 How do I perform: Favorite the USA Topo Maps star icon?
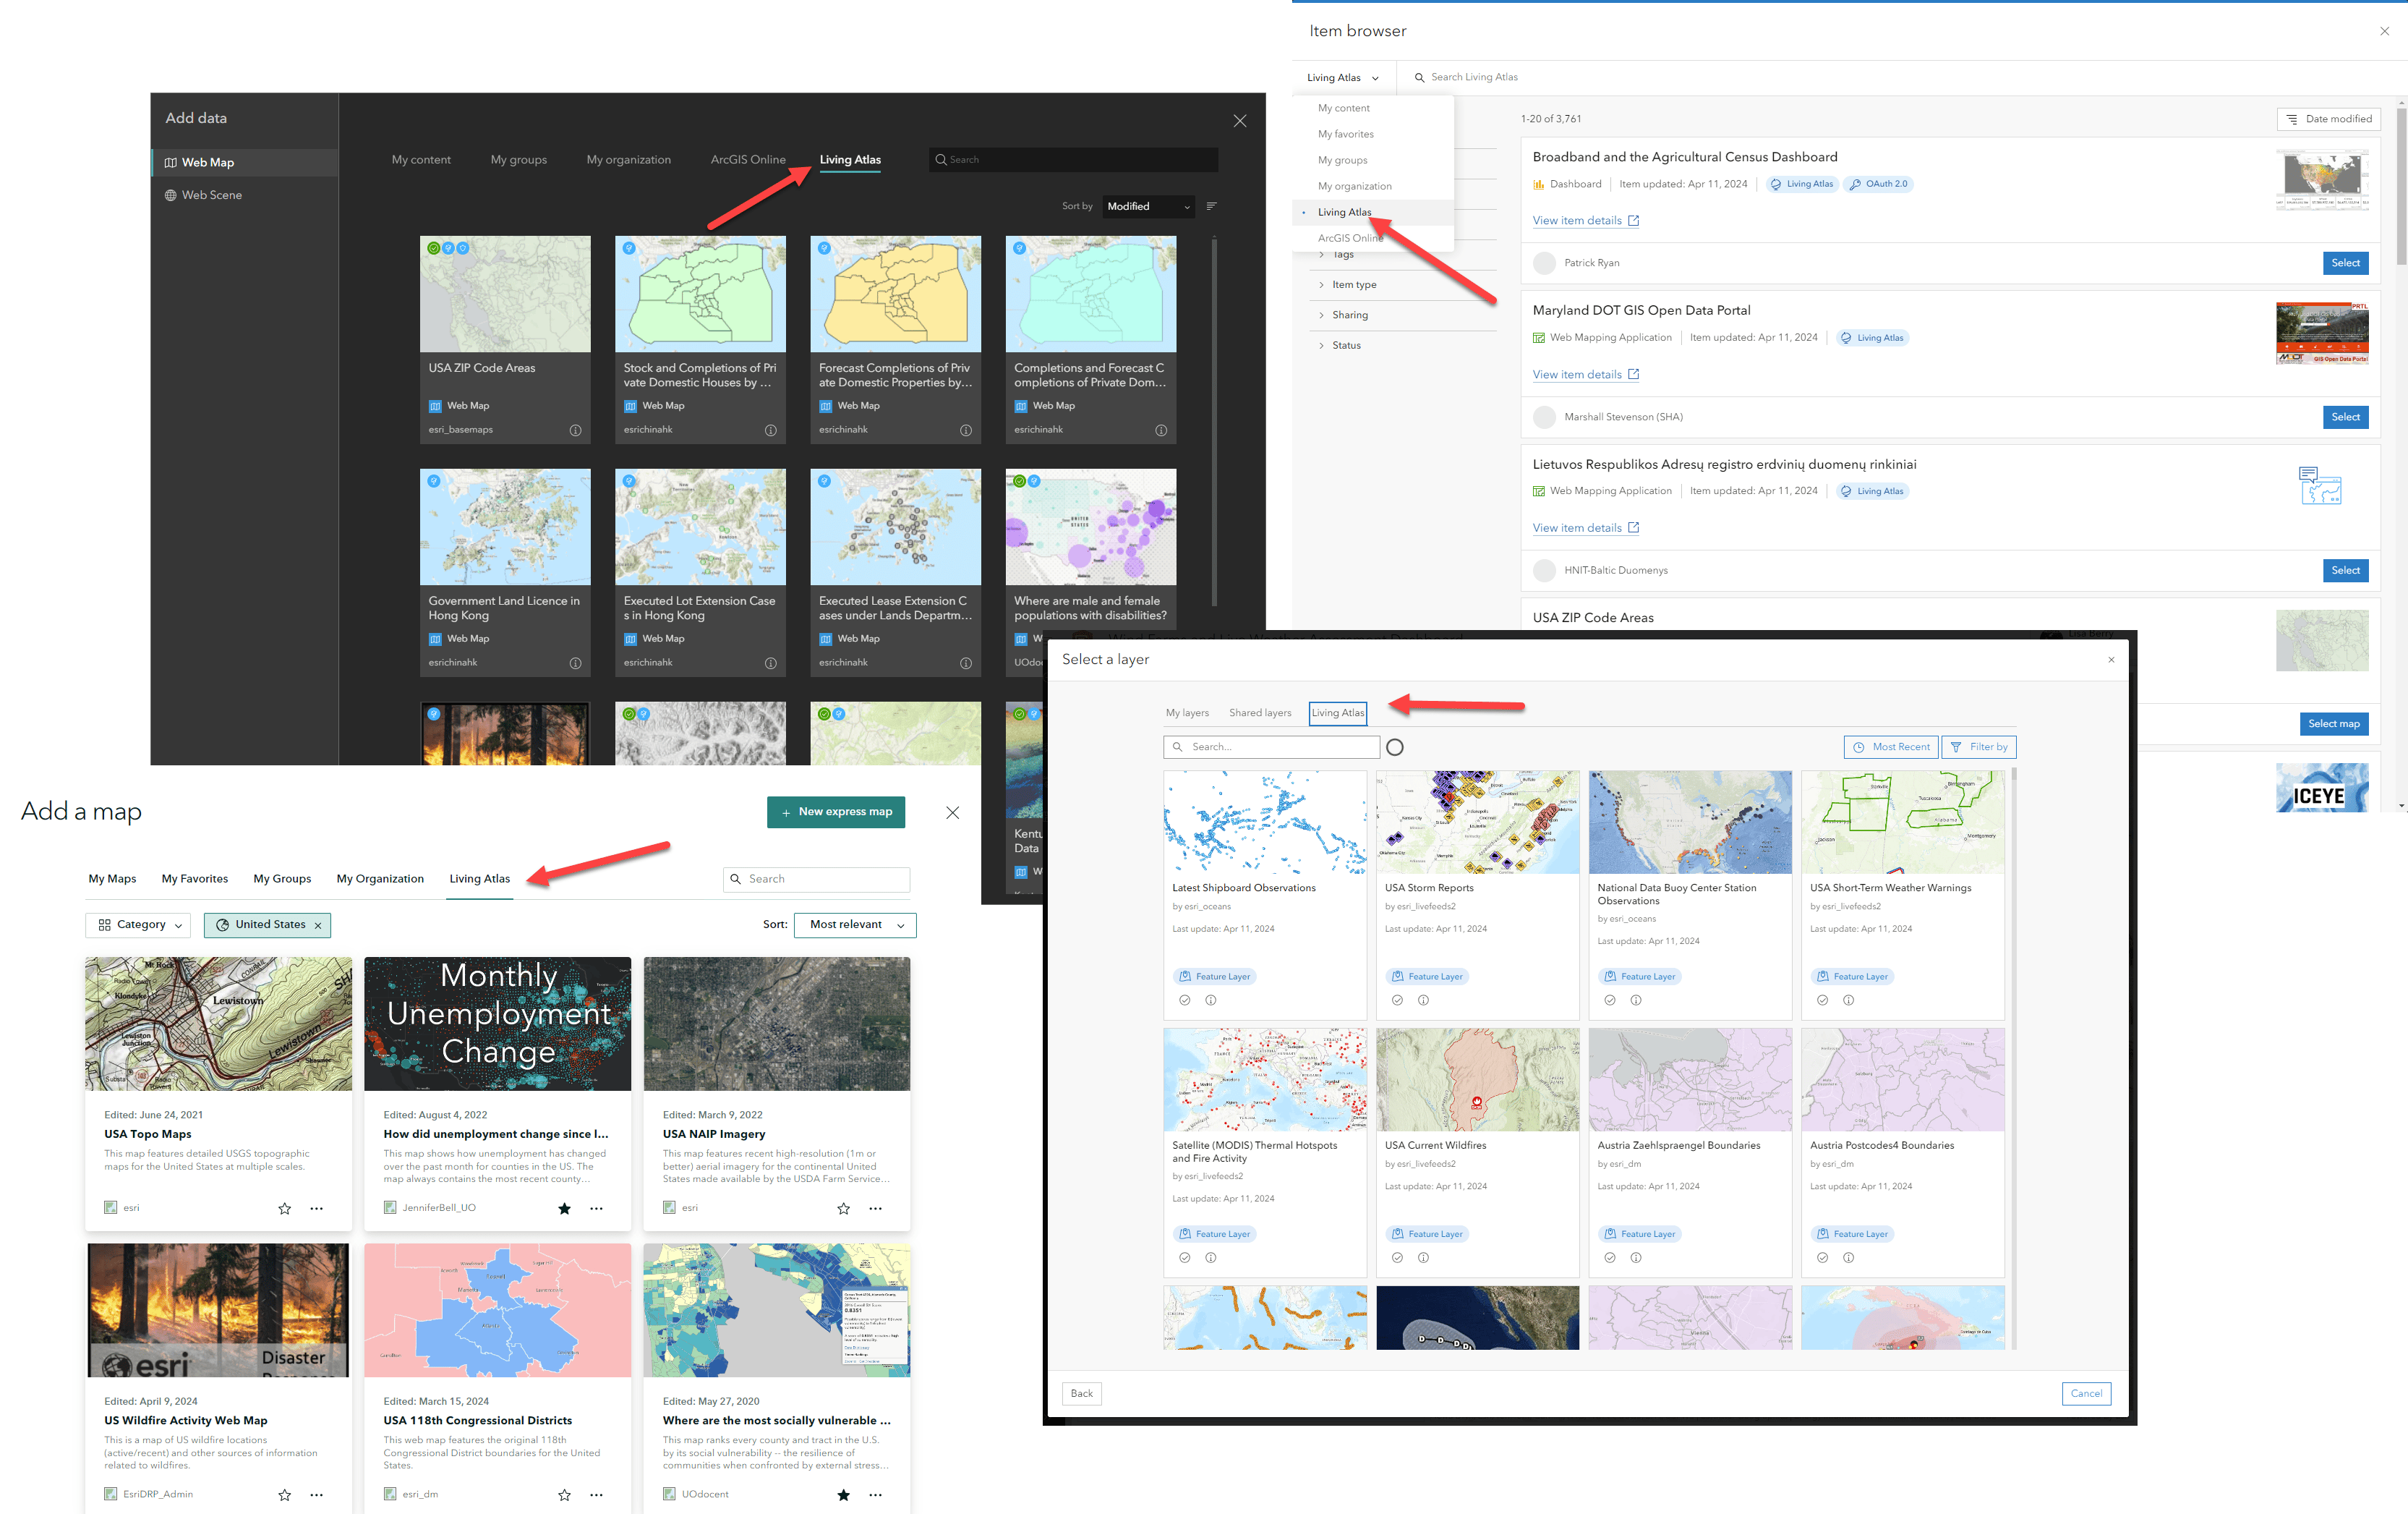pyautogui.click(x=285, y=1209)
